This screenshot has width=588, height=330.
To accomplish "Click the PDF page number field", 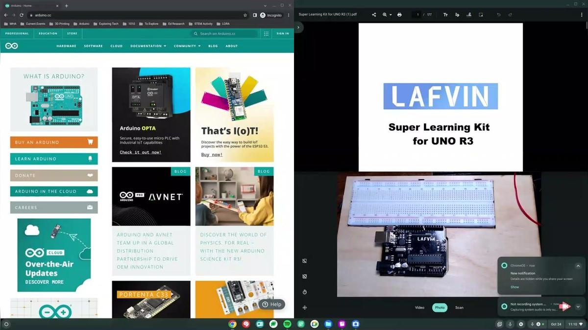I will [417, 15].
